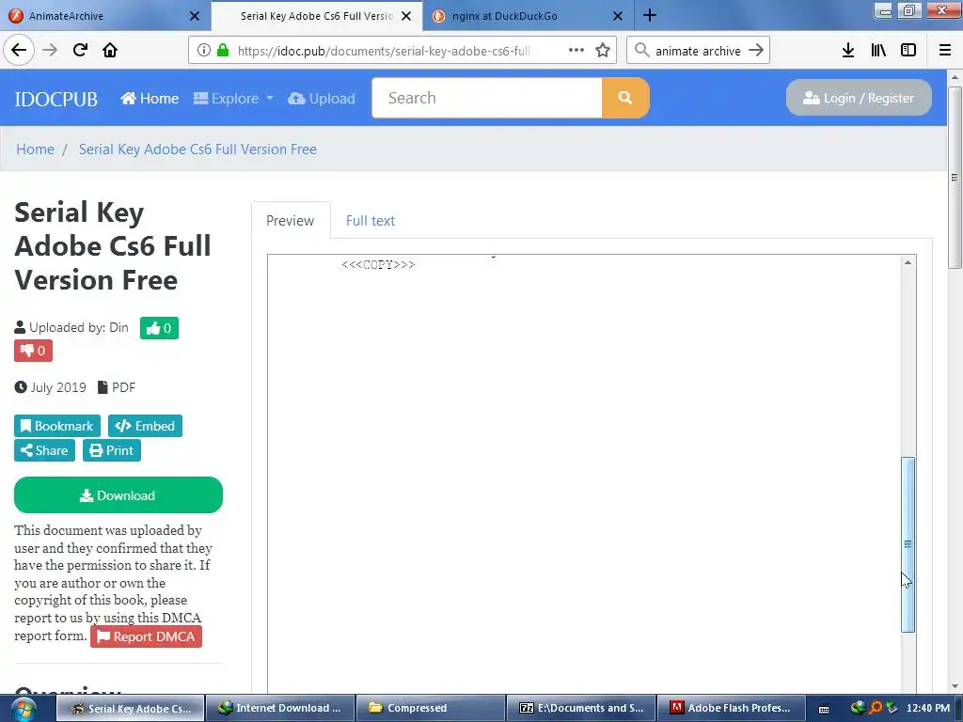Click the animate archive browser search box
The height and width of the screenshot is (722, 963).
[x=698, y=51]
